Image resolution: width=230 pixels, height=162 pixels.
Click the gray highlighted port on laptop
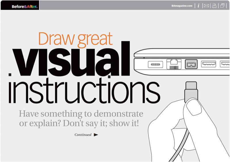(191, 64)
